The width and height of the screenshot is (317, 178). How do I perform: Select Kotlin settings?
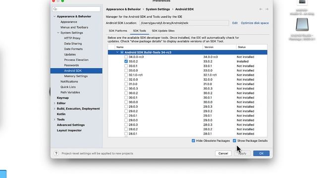point(61,114)
